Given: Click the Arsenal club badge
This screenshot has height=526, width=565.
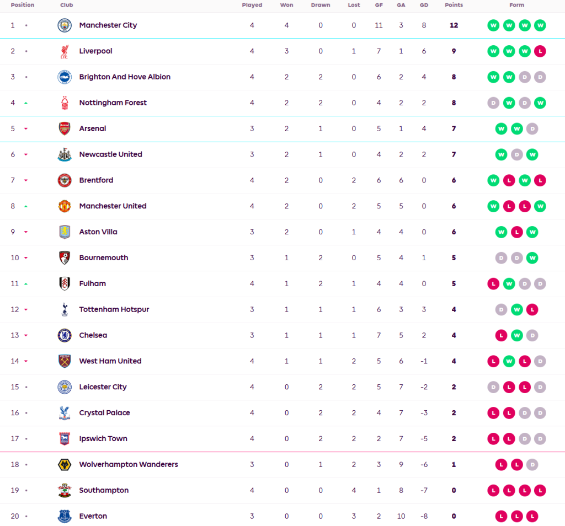Looking at the screenshot, I should 65,128.
